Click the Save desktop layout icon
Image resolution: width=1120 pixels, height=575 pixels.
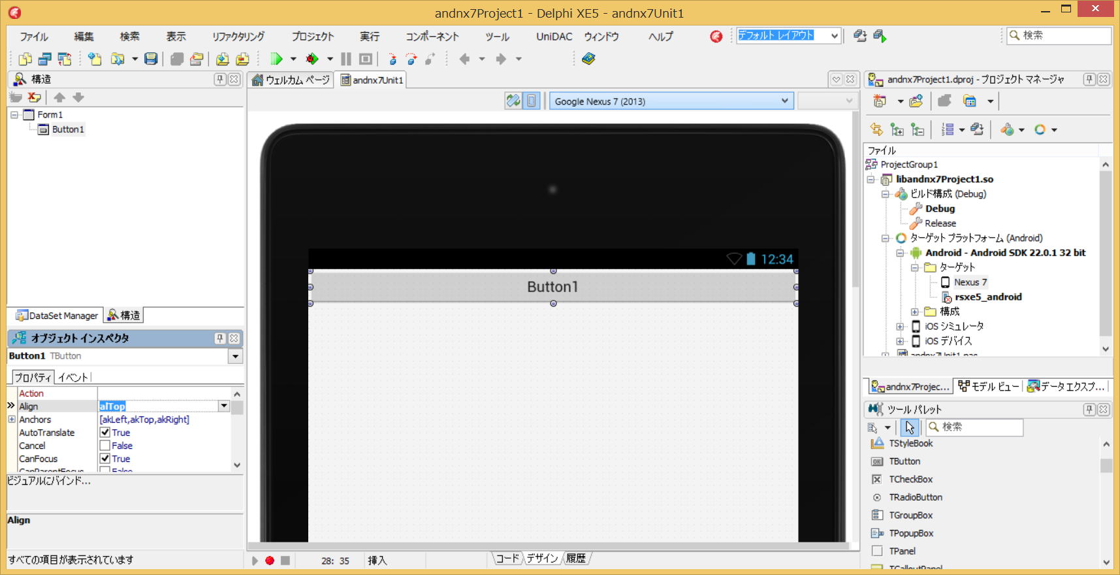click(x=860, y=36)
